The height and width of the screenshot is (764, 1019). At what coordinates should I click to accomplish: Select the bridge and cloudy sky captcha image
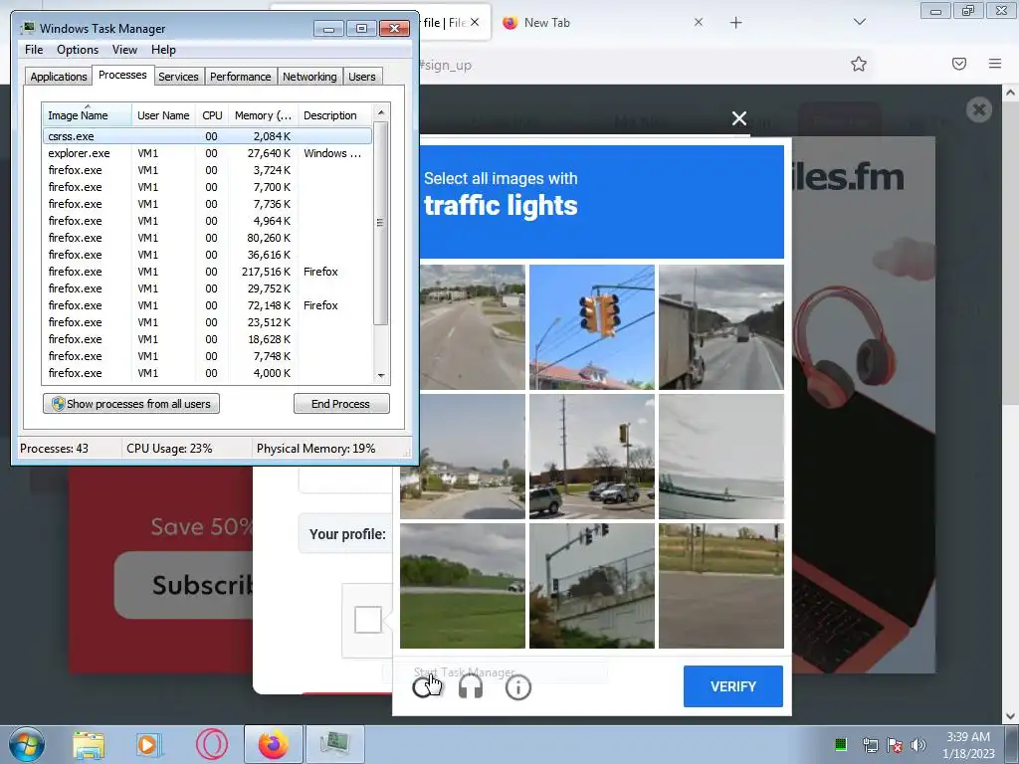(721, 457)
